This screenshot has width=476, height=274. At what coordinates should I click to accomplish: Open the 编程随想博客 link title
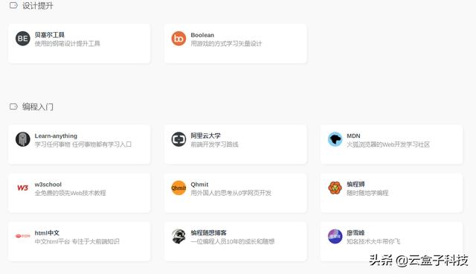coord(208,233)
